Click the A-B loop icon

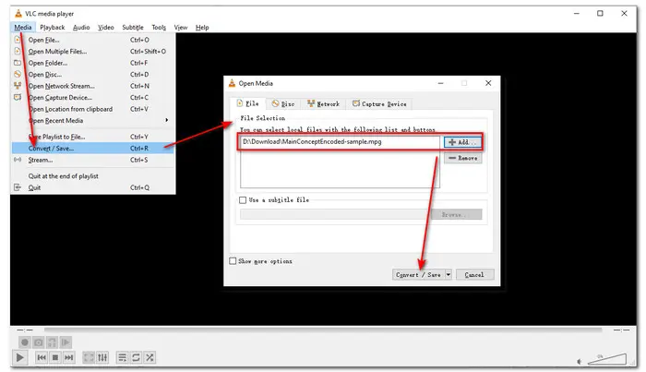[52, 342]
